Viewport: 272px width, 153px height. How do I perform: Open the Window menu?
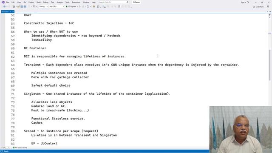(86, 2)
